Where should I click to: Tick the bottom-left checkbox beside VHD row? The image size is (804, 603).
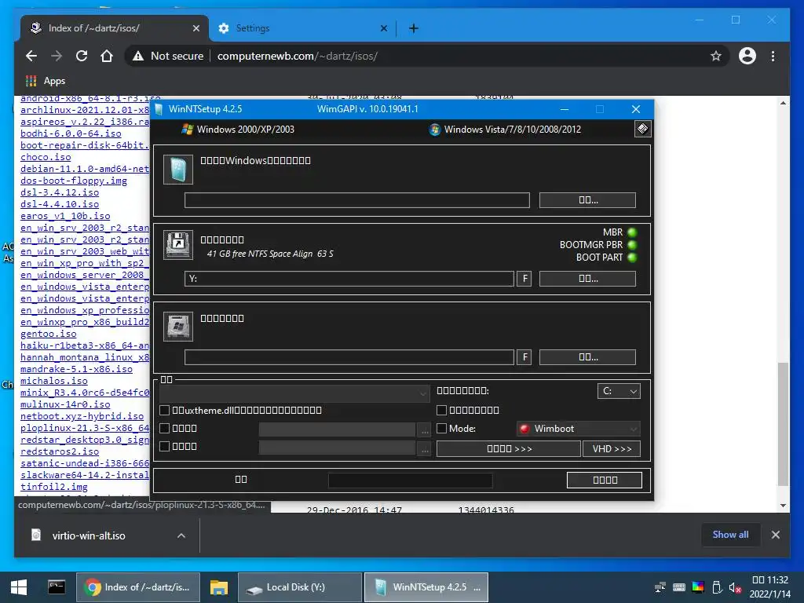tap(165, 446)
